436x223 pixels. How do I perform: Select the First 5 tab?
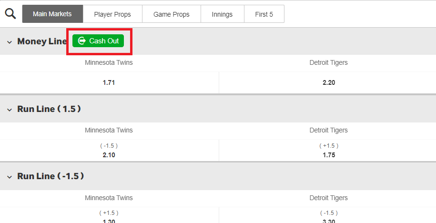(264, 14)
